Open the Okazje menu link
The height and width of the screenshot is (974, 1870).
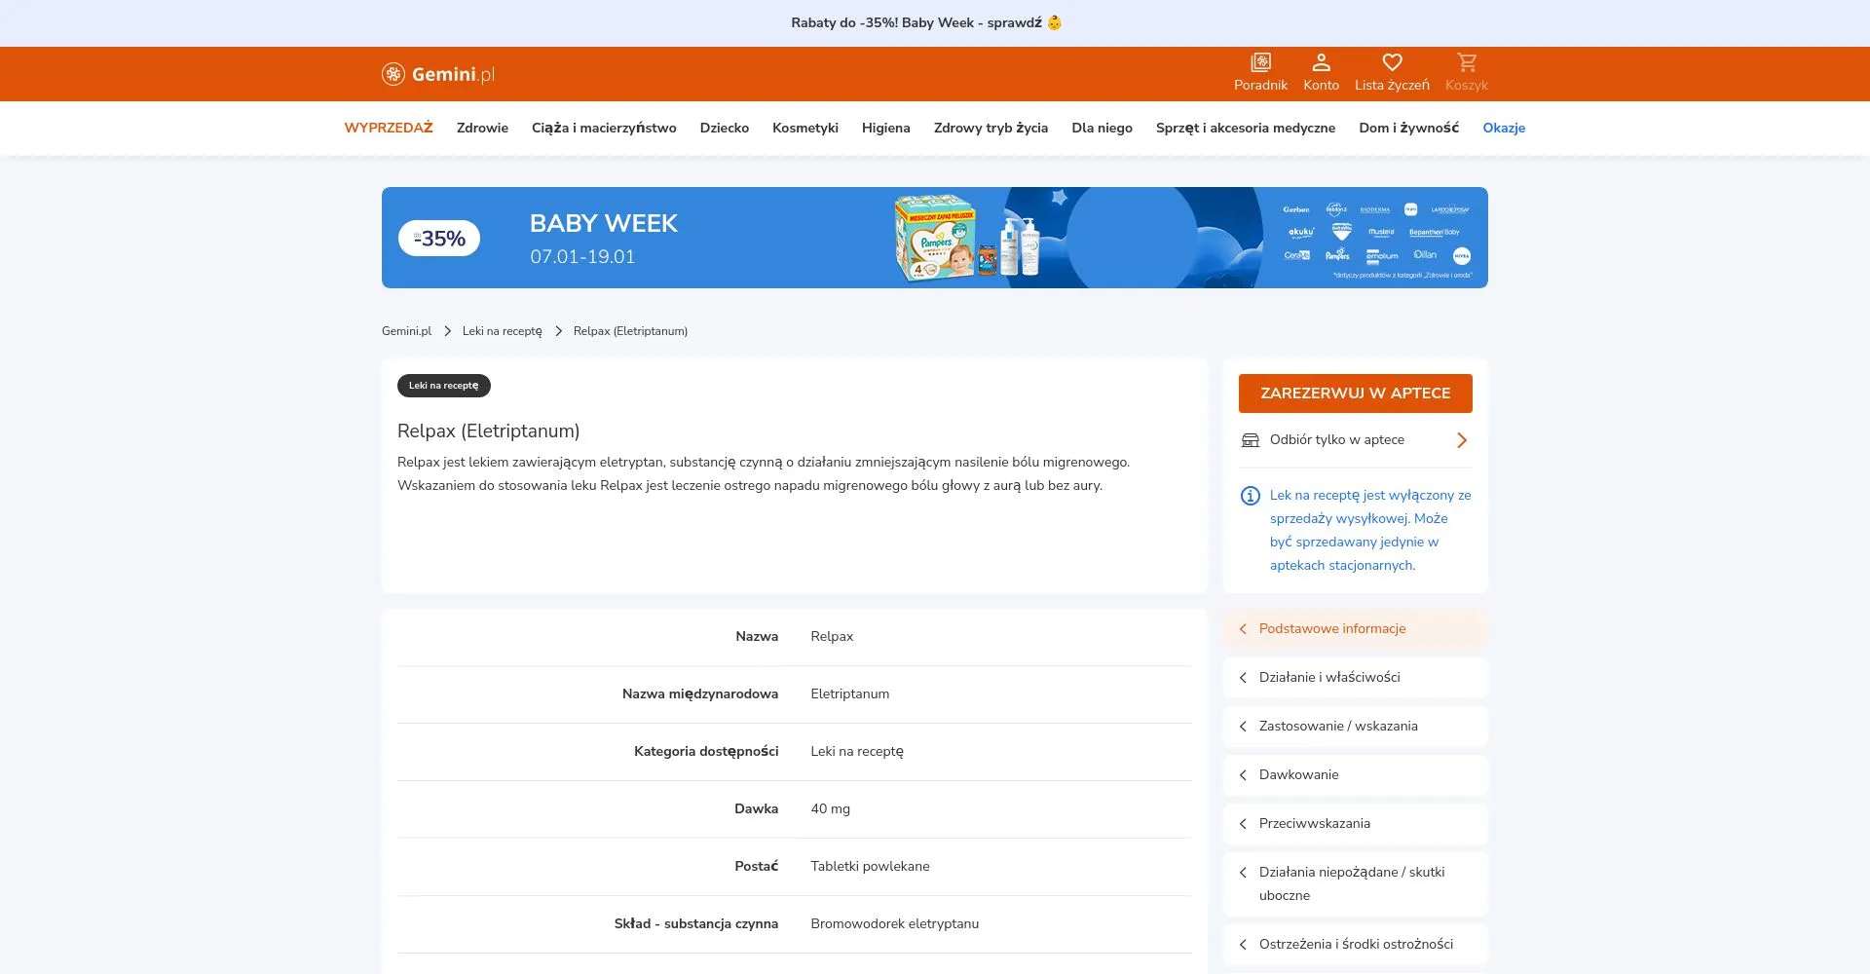tap(1504, 128)
